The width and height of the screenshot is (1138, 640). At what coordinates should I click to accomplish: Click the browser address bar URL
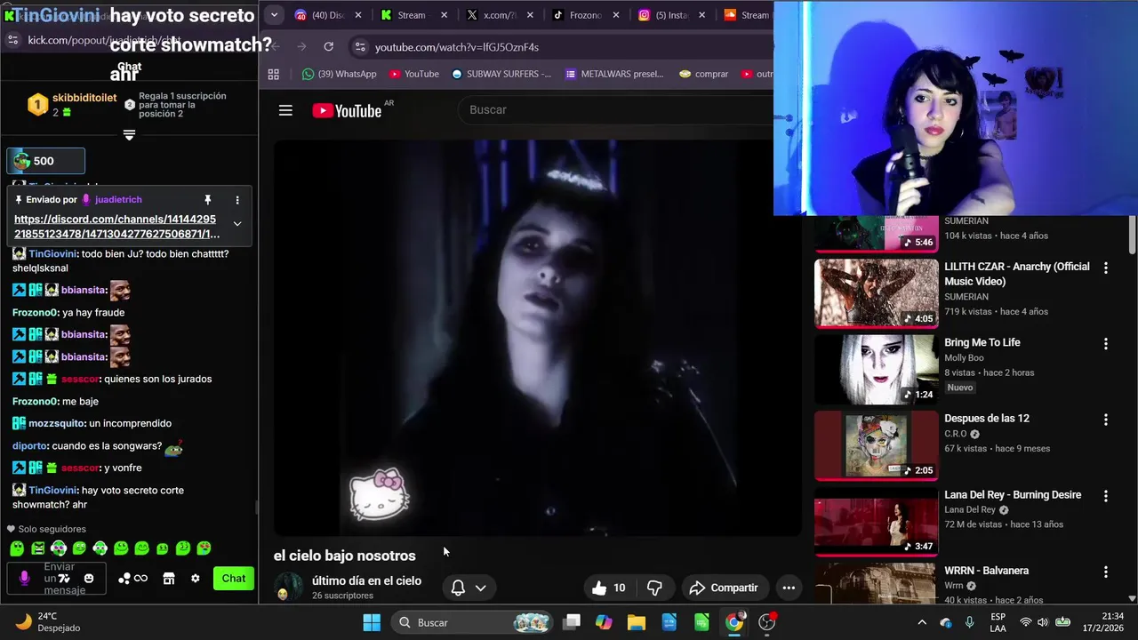pos(457,47)
